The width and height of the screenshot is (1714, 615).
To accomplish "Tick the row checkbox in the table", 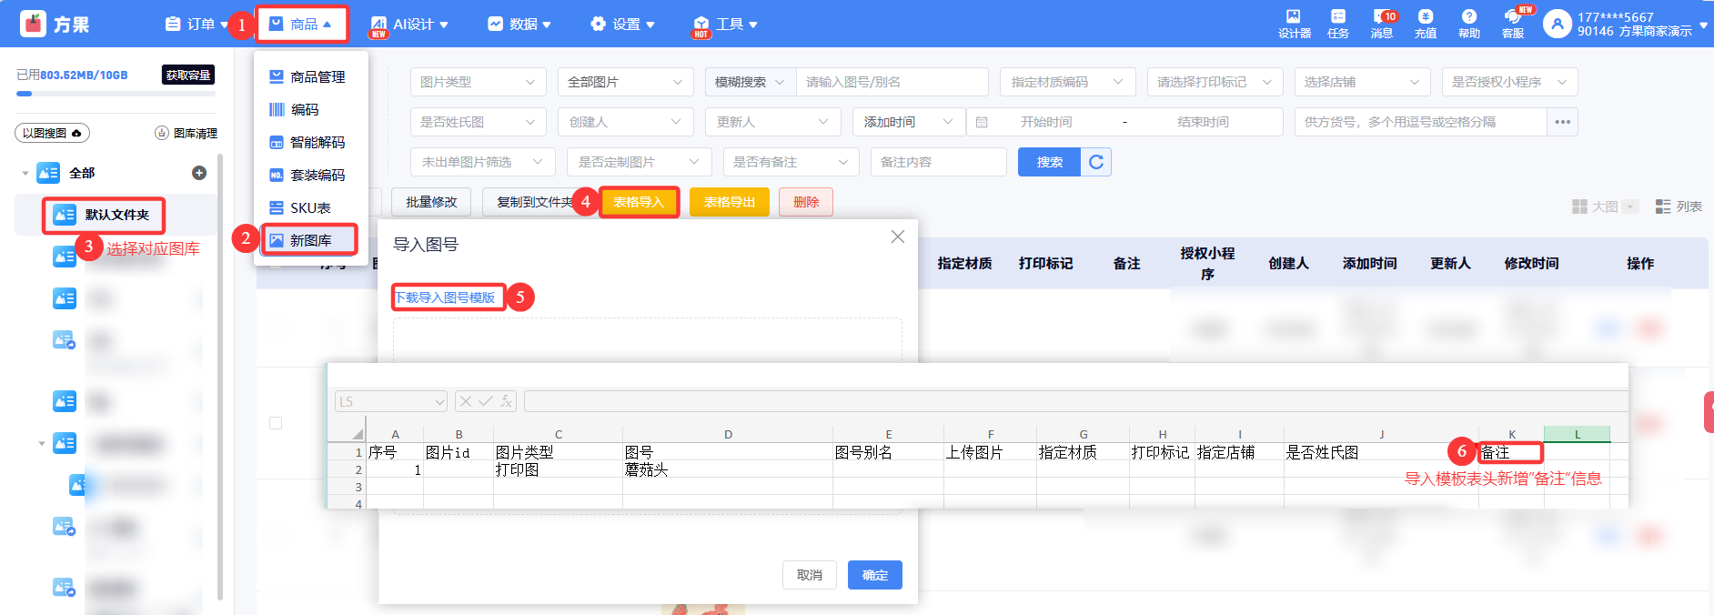I will pos(276,423).
